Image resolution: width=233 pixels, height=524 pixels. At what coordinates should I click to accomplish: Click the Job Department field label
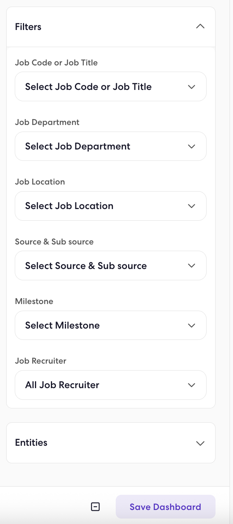47,122
